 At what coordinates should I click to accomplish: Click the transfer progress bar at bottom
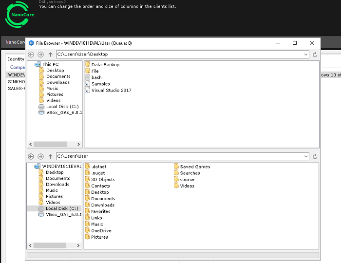tap(173, 255)
